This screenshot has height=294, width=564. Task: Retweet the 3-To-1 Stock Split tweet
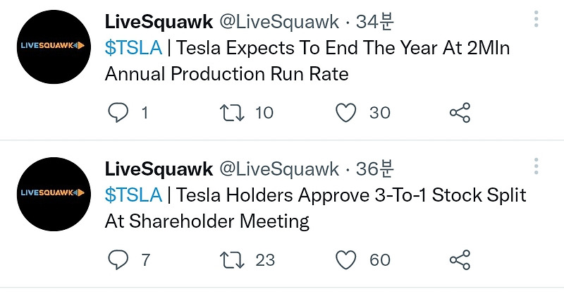232,260
